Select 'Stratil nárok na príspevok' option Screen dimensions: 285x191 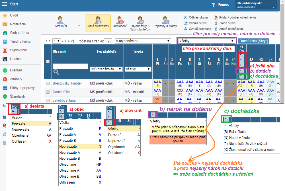coord(178,139)
